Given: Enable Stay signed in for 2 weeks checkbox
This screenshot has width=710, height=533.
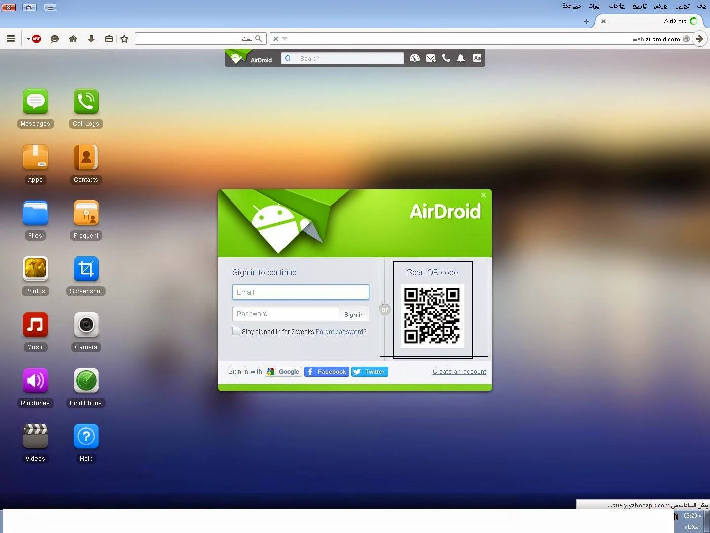Looking at the screenshot, I should click(x=236, y=331).
